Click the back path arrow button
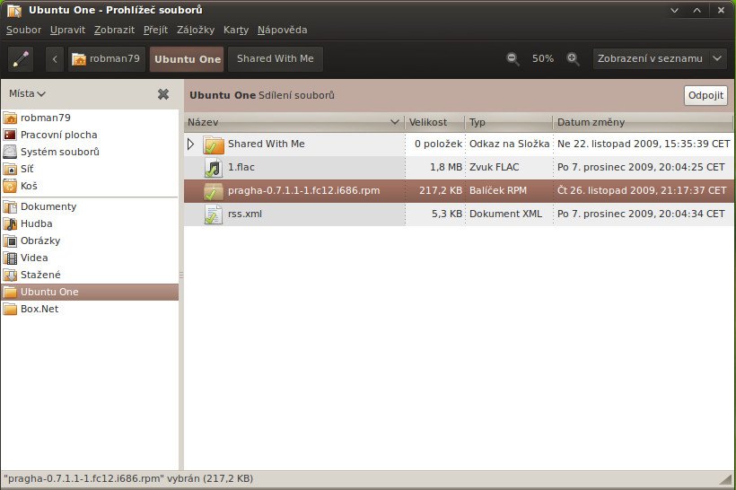Screen dimensions: 736x490 click(55, 59)
